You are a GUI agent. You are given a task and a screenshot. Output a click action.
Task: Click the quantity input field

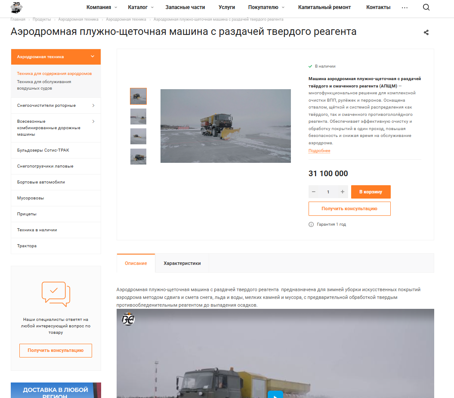(x=328, y=192)
